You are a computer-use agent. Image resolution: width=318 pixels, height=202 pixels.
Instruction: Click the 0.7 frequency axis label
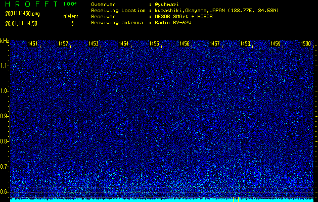click(x=5, y=167)
